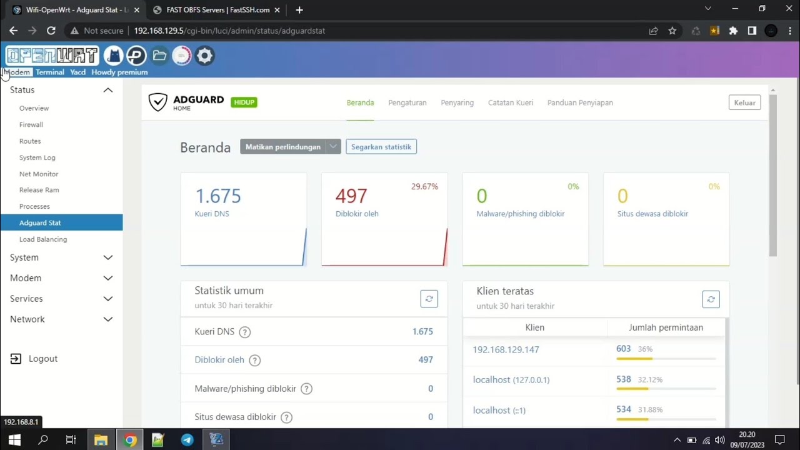Click the AdGuard Home shield logo

tap(157, 102)
